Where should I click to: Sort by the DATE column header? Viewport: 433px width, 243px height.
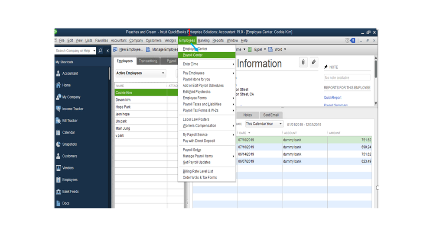pos(243,133)
